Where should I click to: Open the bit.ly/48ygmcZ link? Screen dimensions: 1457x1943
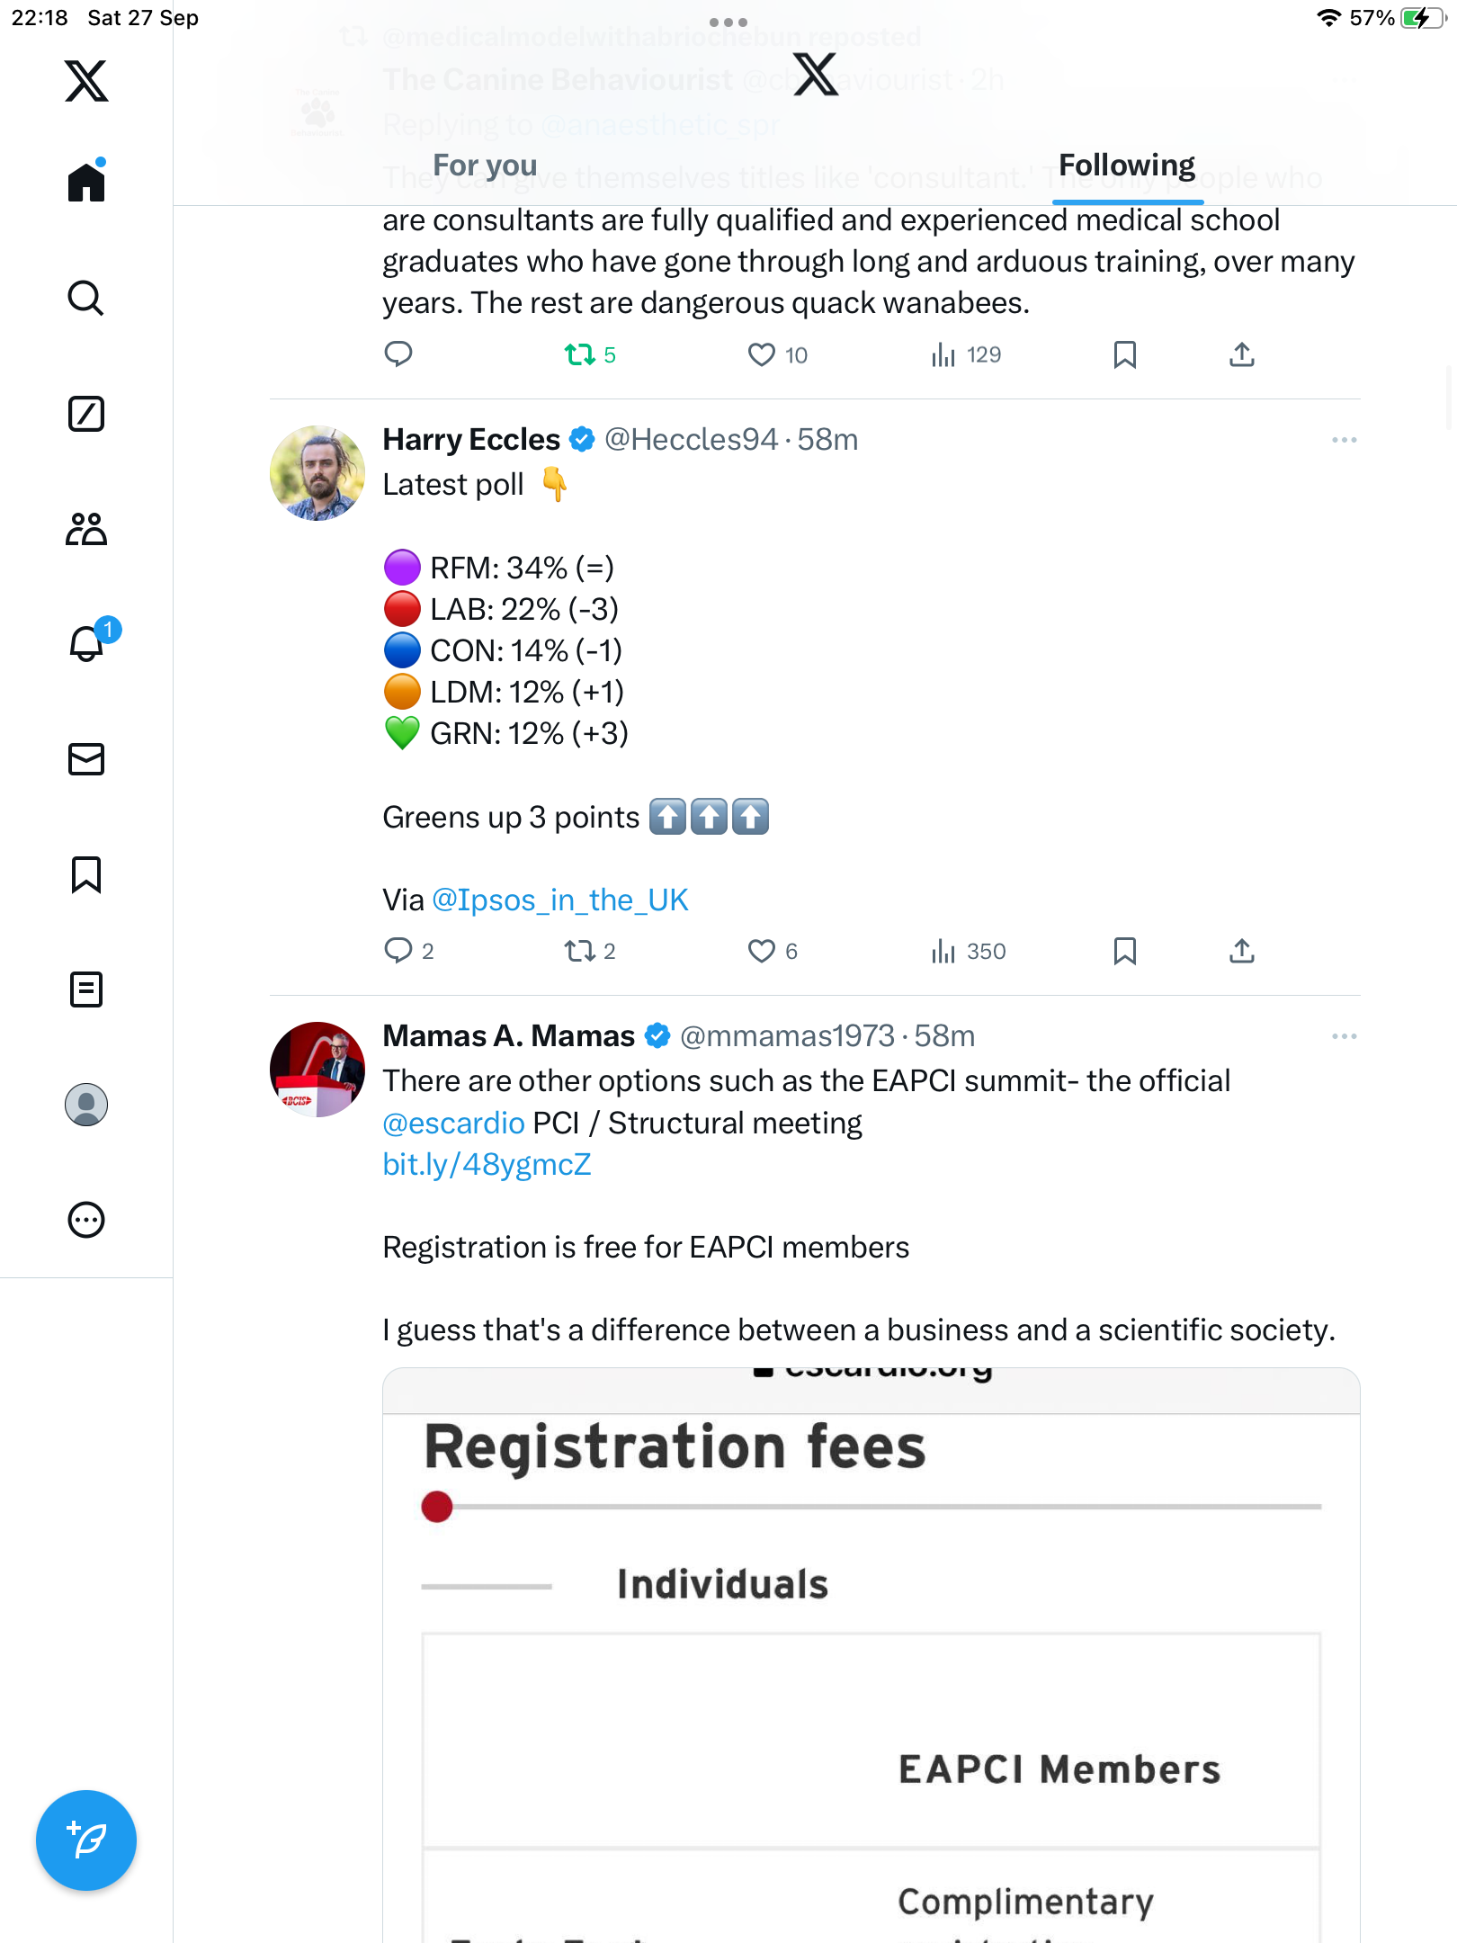pyautogui.click(x=487, y=1165)
